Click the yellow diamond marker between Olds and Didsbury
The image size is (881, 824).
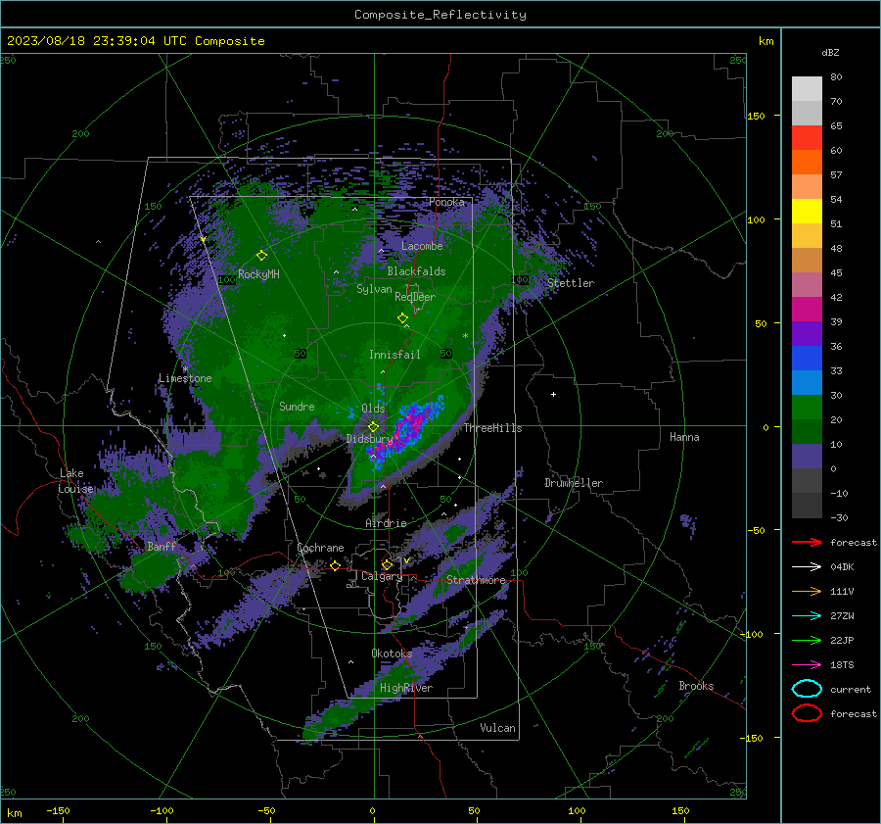pos(373,427)
